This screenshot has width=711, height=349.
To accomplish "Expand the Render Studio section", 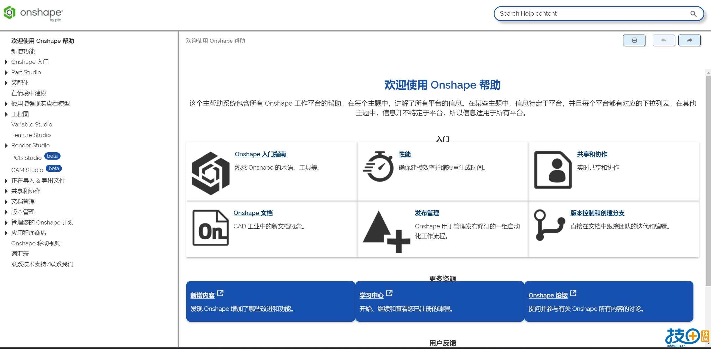I will [x=6, y=145].
